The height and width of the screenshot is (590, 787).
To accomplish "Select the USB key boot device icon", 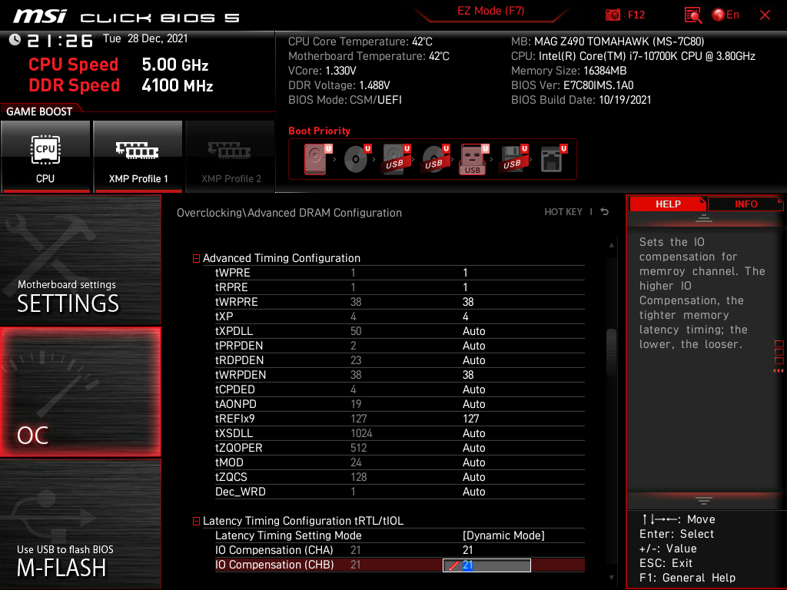I will (x=474, y=160).
